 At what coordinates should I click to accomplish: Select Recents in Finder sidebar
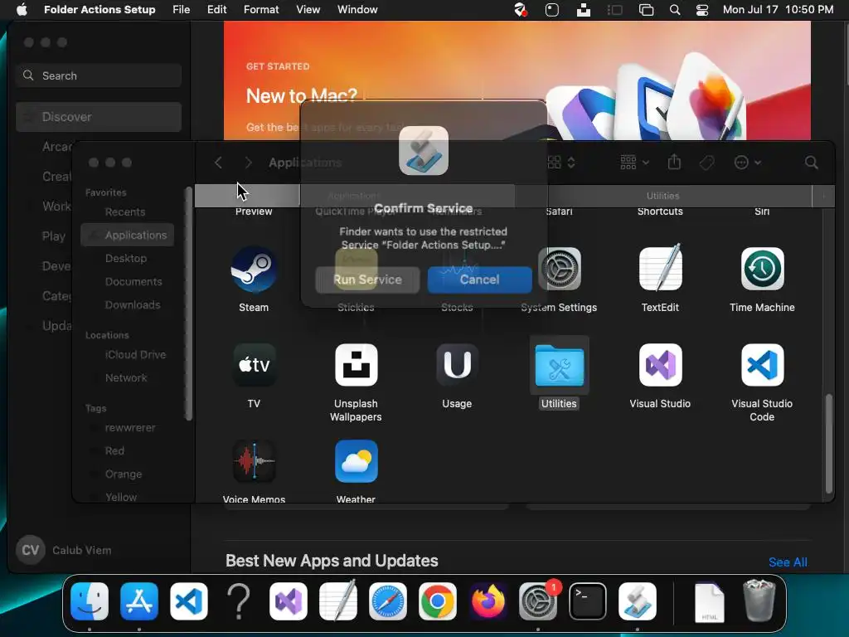(x=125, y=212)
